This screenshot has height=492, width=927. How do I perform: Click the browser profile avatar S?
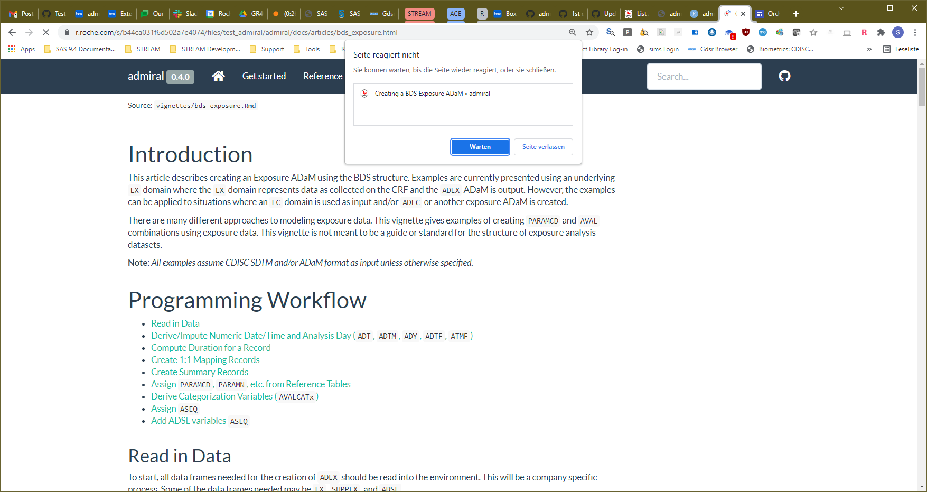[x=898, y=32]
